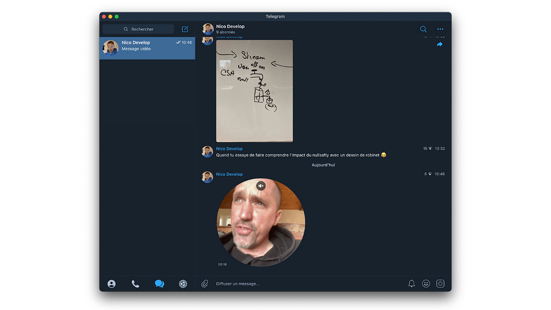The height and width of the screenshot is (310, 551).
Task: Click the Aujourd'hui date separator
Action: click(x=323, y=165)
